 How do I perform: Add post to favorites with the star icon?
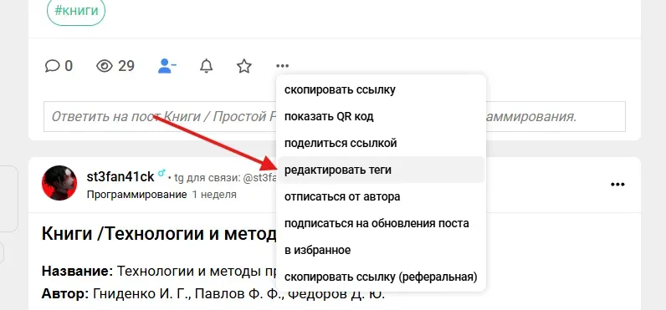[244, 66]
